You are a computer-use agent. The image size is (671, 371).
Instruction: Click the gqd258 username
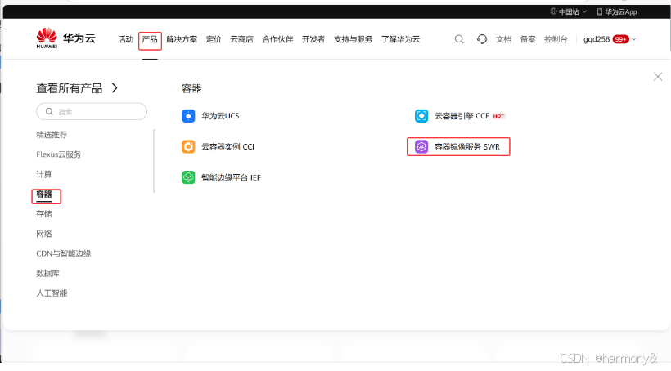click(597, 39)
